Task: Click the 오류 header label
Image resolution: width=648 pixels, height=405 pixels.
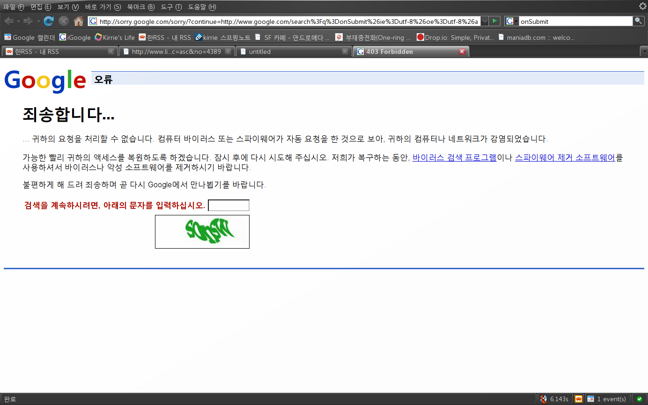Action: click(x=103, y=80)
